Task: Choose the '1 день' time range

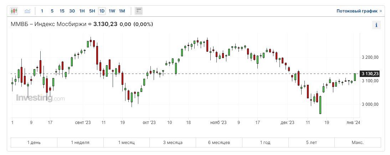Action: point(34,143)
